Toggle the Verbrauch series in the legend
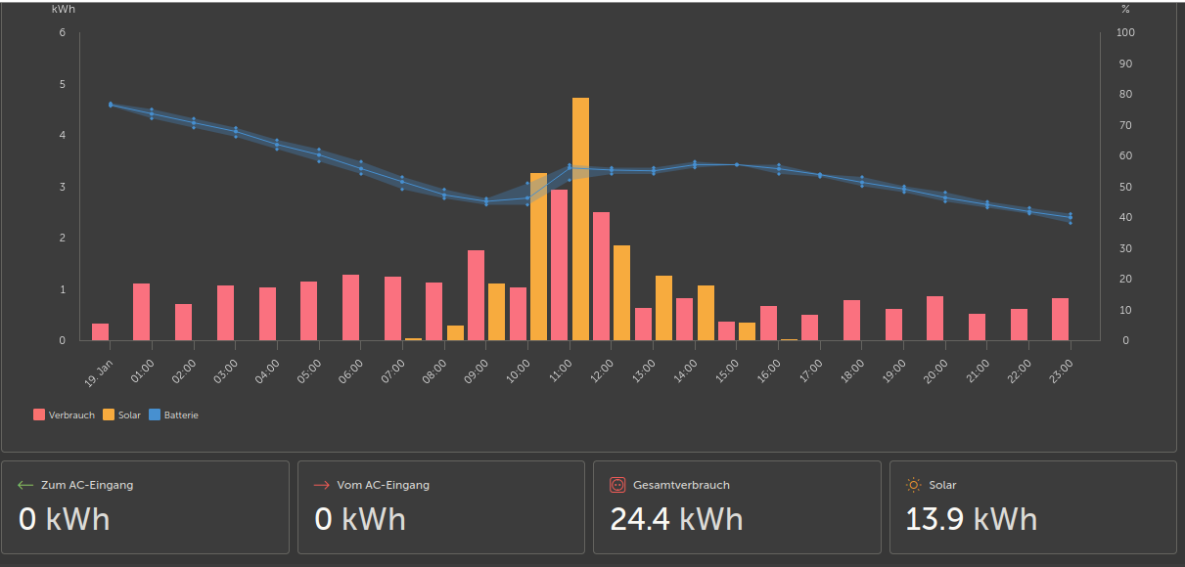This screenshot has height=567, width=1185. (x=71, y=415)
